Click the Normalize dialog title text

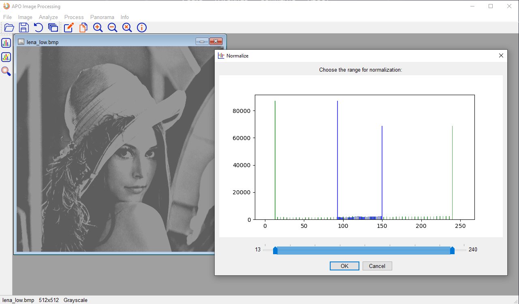(x=237, y=56)
